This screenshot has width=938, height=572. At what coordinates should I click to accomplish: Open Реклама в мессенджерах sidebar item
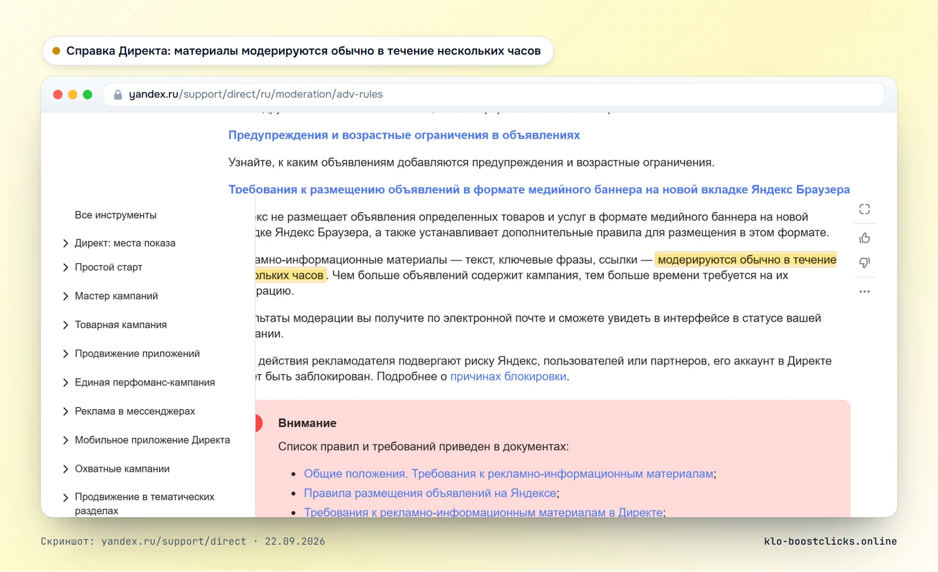(x=135, y=411)
